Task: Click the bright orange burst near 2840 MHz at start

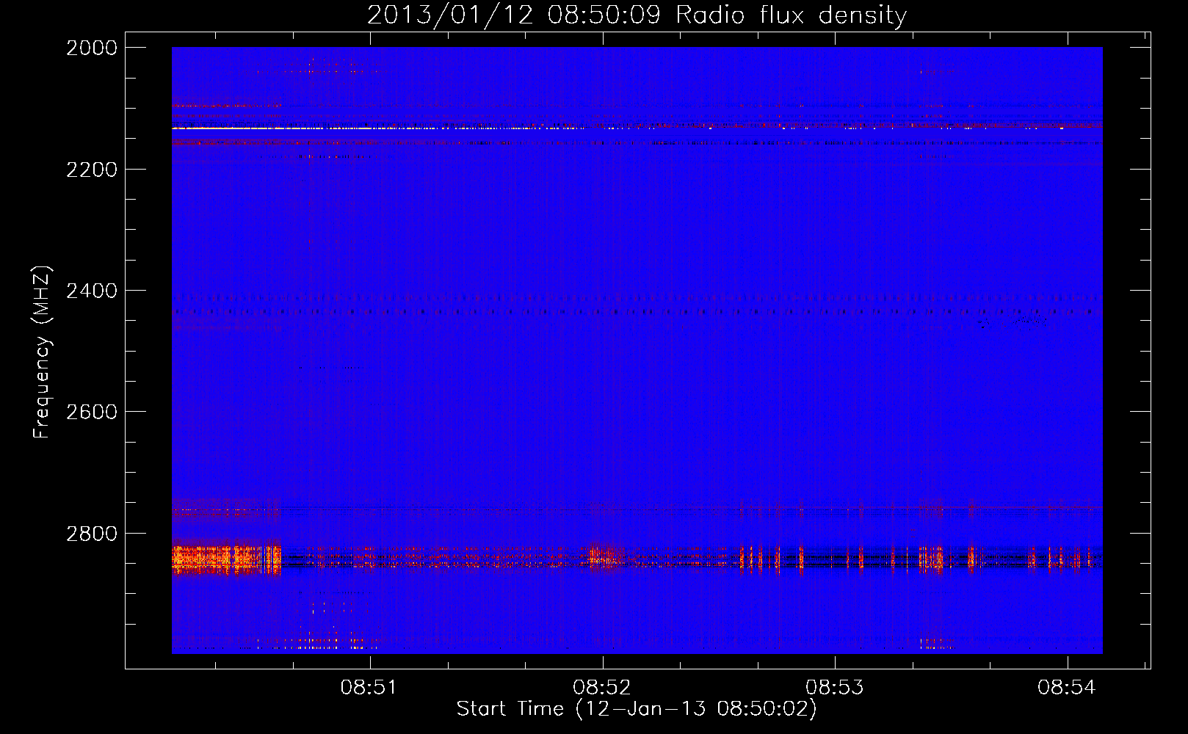Action: 226,559
